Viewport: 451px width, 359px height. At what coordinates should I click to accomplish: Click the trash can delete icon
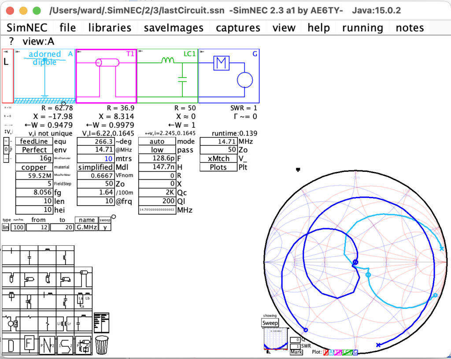coord(102,345)
